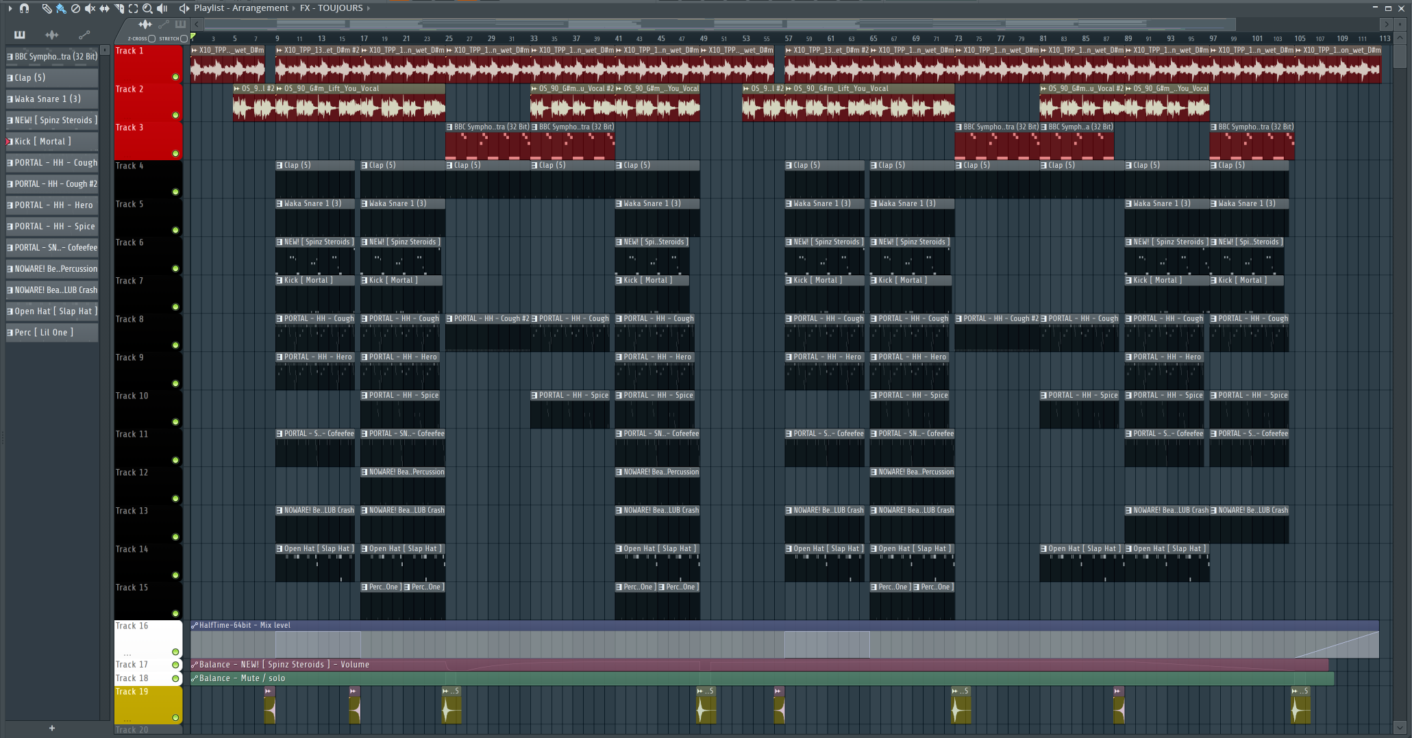Screen dimensions: 1412x738
Task: Select the BBC Symphony Orchestra pattern in picker
Action: 52,57
